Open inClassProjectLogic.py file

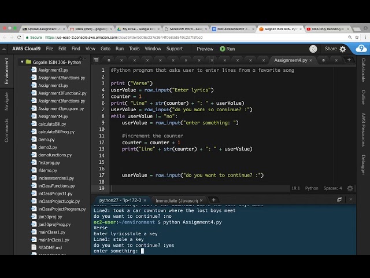(x=59, y=202)
